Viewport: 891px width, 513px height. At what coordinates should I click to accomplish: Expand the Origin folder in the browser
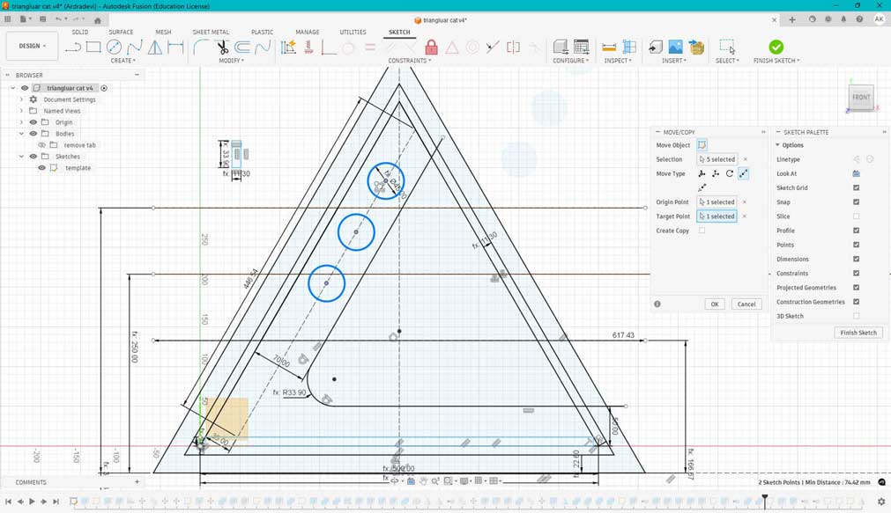click(20, 121)
